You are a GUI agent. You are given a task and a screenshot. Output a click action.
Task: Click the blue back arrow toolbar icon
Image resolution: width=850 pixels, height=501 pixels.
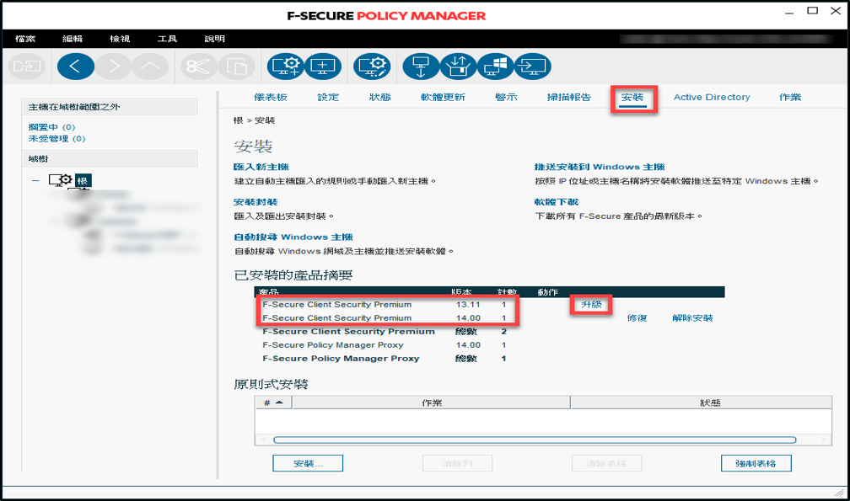click(75, 66)
